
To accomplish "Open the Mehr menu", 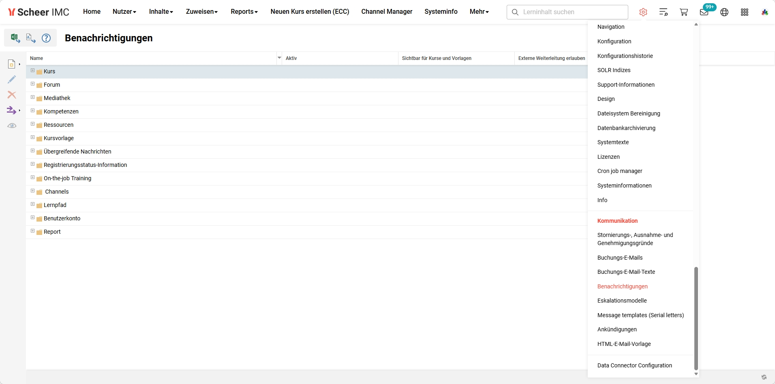I will (479, 12).
